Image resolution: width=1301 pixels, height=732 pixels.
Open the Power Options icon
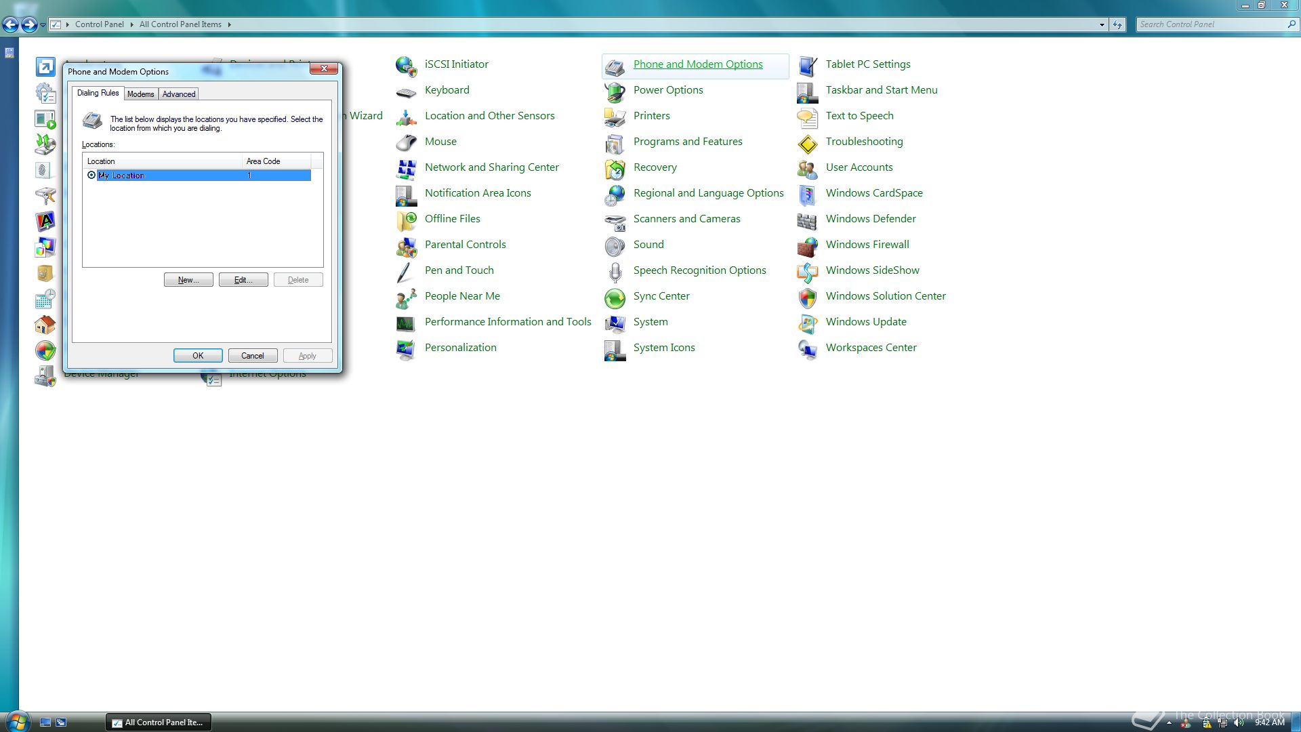[x=615, y=91]
